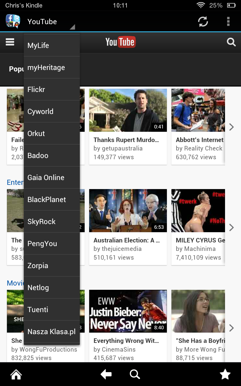The width and height of the screenshot is (241, 386).
Task: Refresh the page with the reload icon
Action: [x=203, y=21]
